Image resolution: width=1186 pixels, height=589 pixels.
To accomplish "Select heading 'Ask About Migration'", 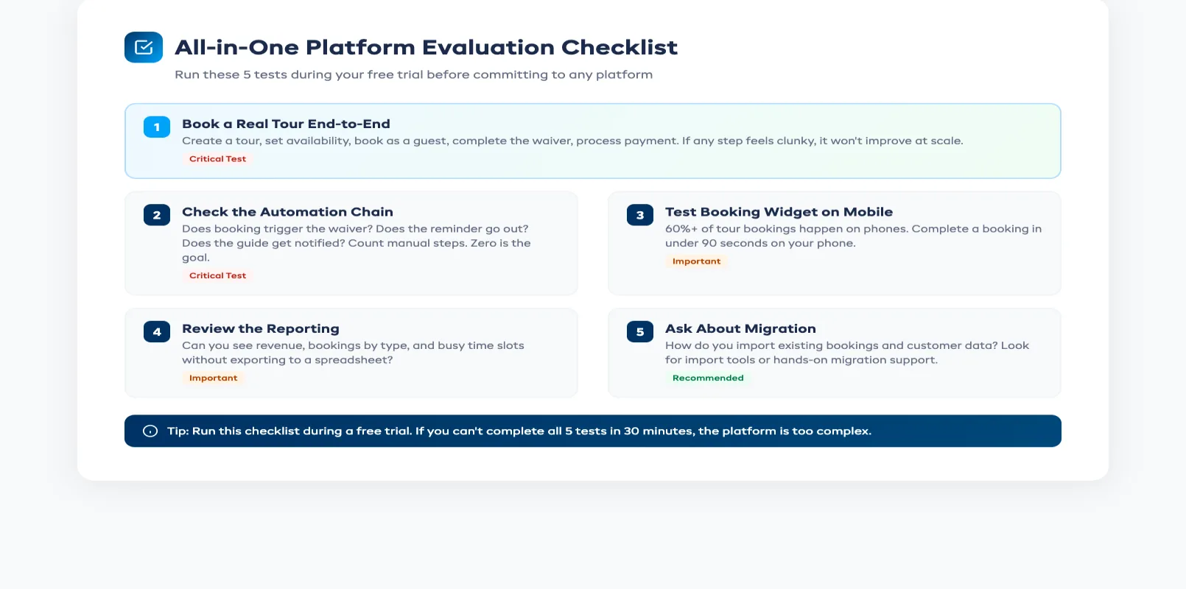I will click(x=740, y=329).
